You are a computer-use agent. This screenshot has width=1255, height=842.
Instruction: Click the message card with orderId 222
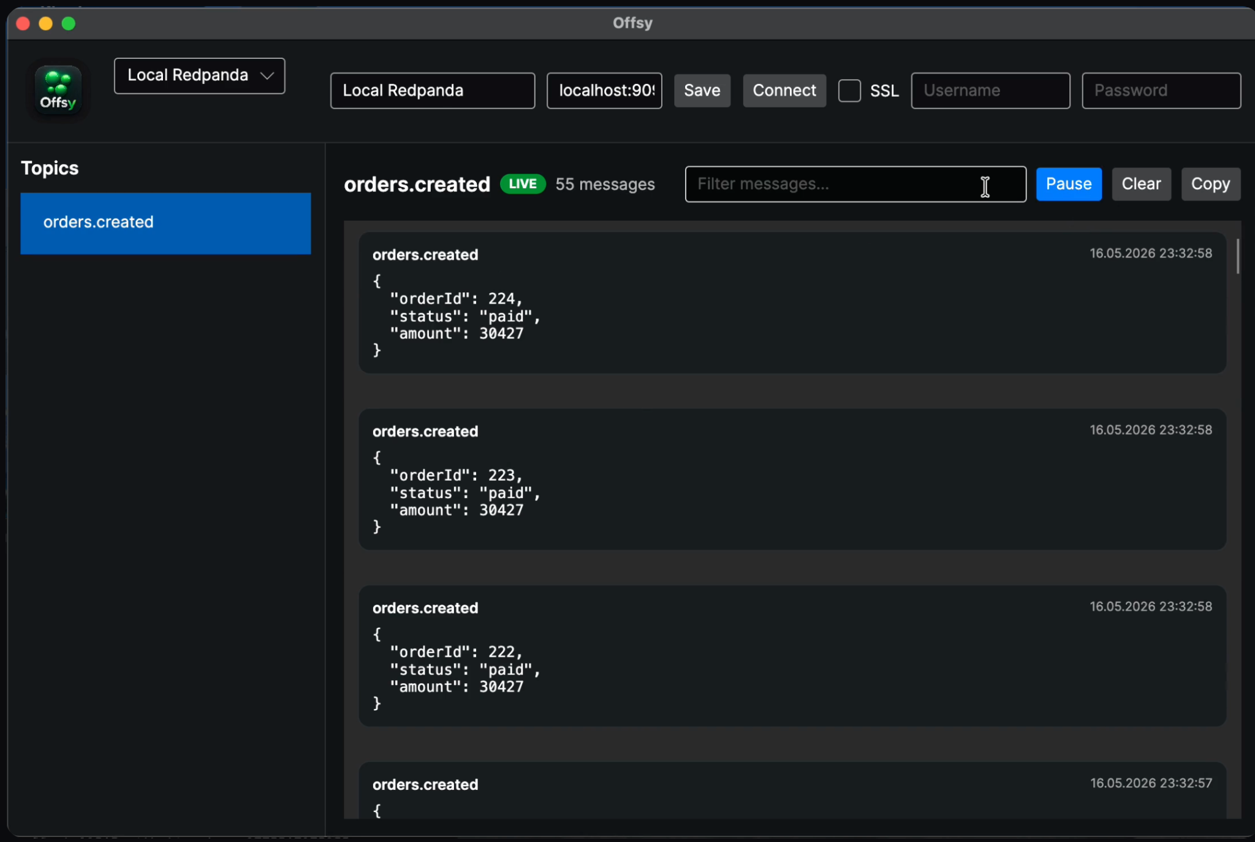[792, 656]
